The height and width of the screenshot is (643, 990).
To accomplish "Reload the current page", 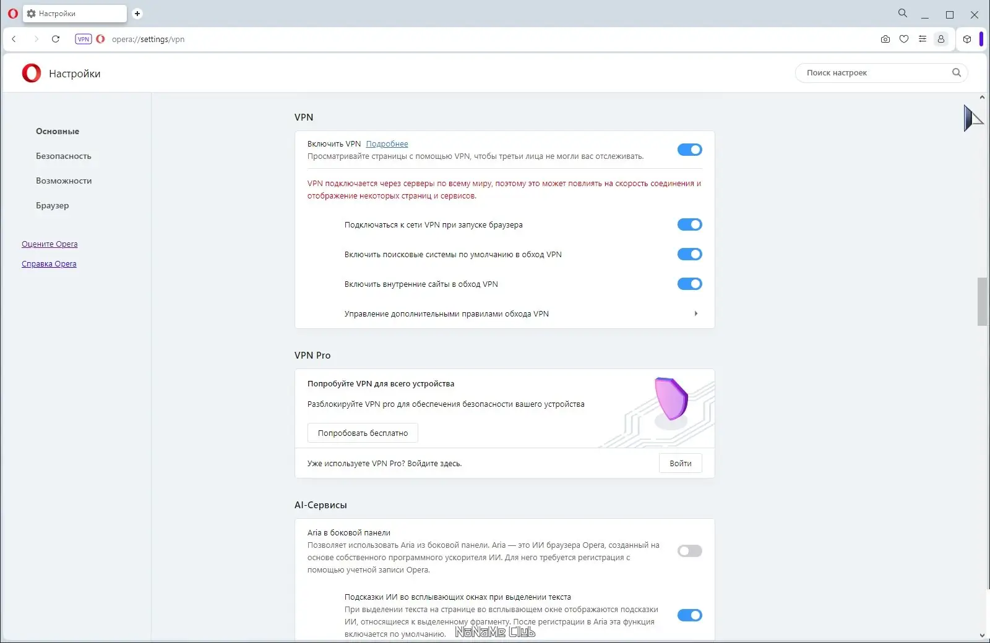I will [56, 39].
